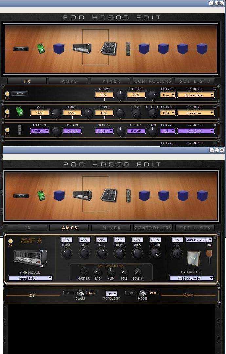The width and height of the screenshot is (226, 354).
Task: Switch to MIXER tab in upper window
Action: pyautogui.click(x=111, y=81)
